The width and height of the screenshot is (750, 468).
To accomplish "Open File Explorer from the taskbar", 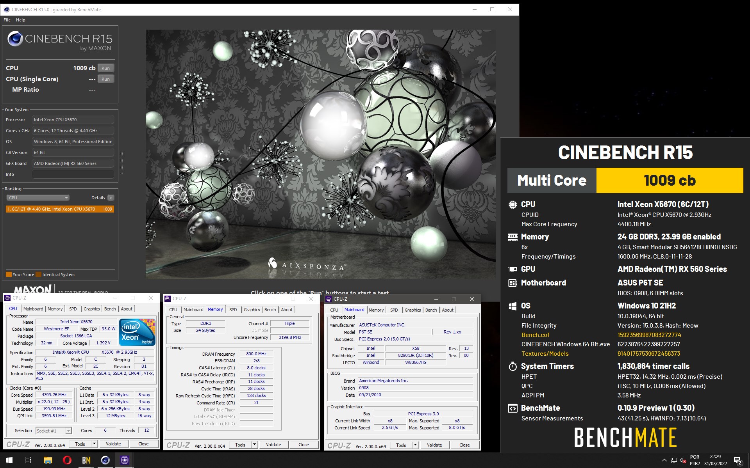I will (48, 460).
